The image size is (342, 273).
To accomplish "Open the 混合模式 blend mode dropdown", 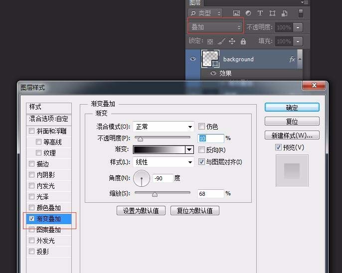I will pyautogui.click(x=164, y=127).
